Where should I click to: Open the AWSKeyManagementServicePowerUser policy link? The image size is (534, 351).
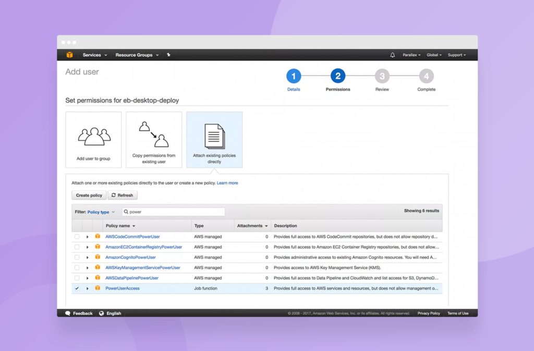tap(143, 268)
